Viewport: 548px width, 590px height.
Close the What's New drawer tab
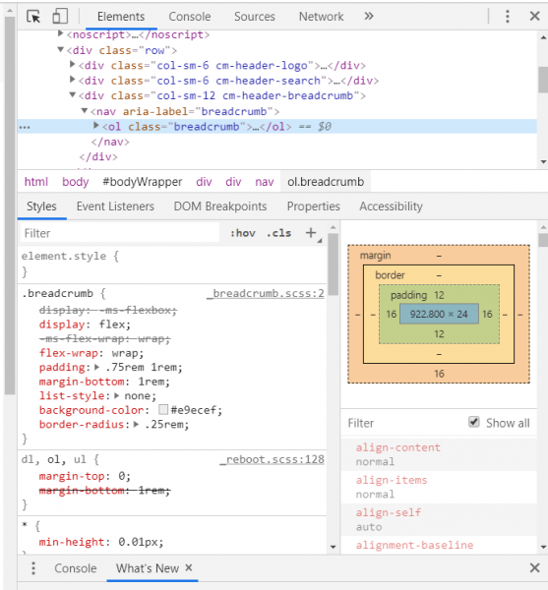coord(189,567)
